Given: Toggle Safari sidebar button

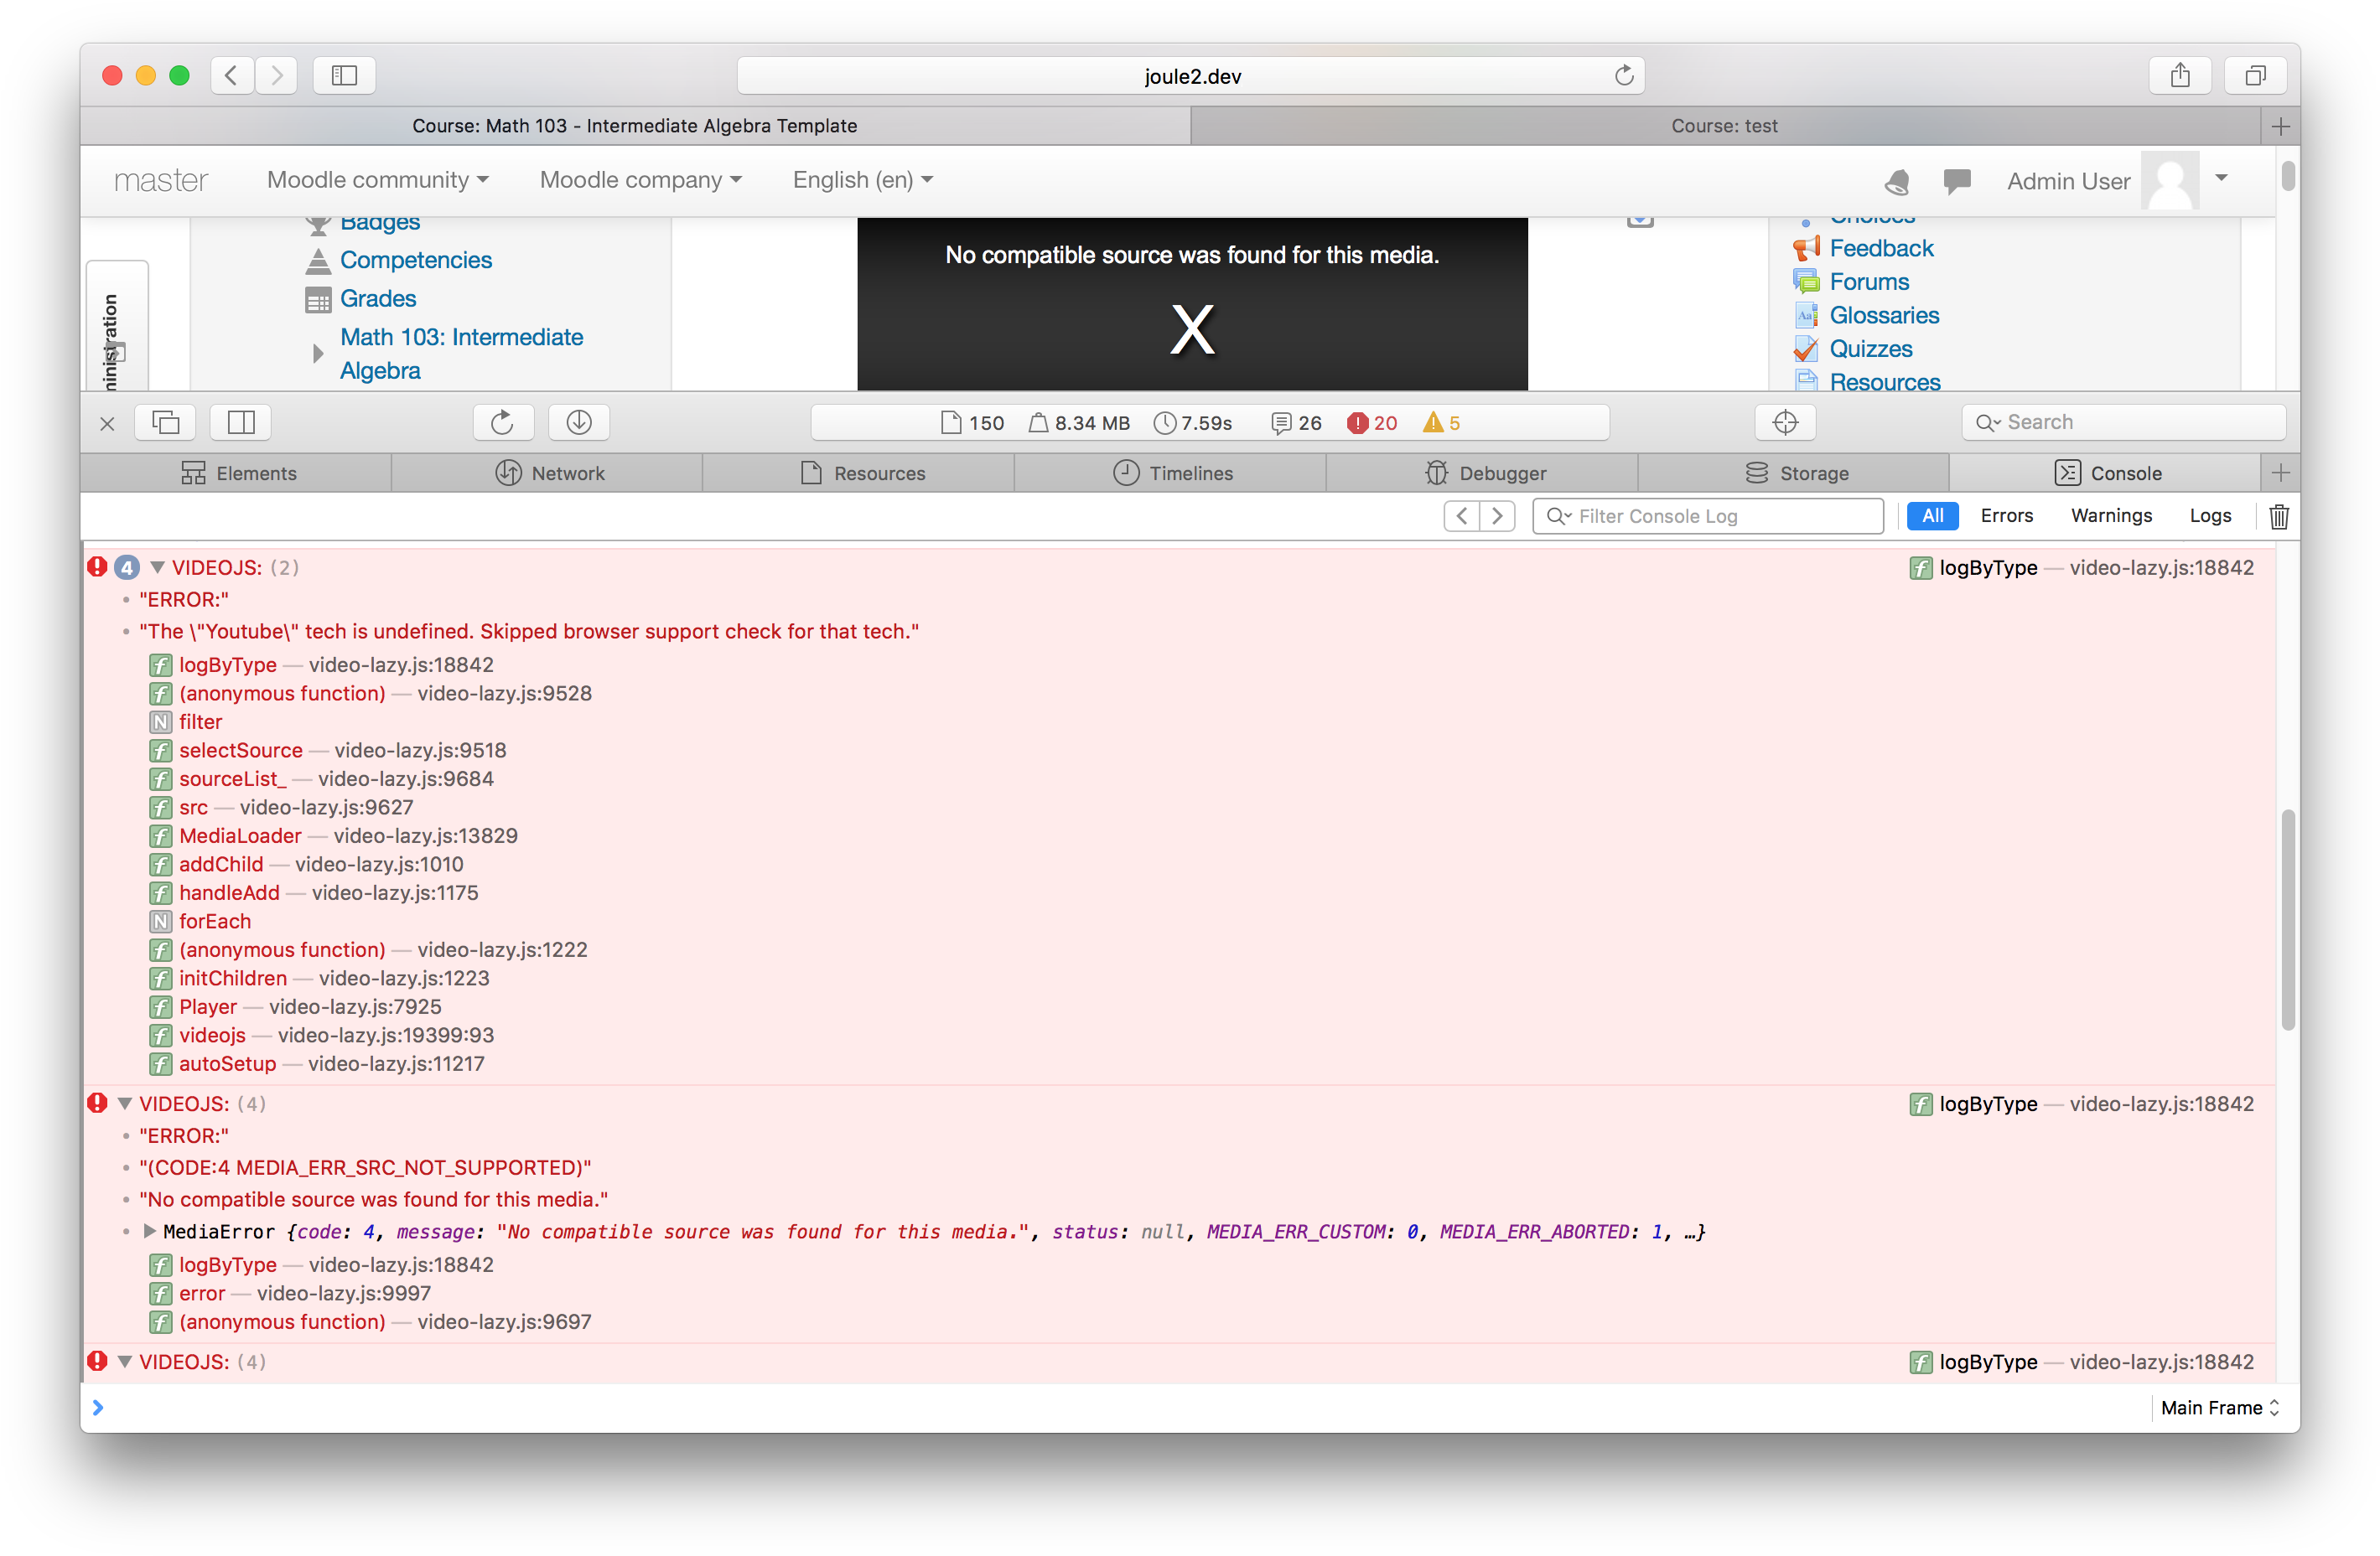Looking at the screenshot, I should pyautogui.click(x=344, y=76).
